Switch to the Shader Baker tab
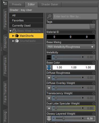Viewport: 99px width, 123px height. pos(50,4)
